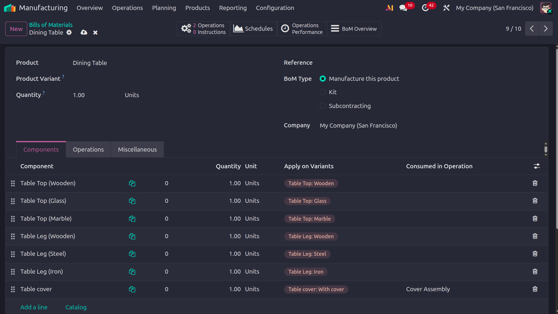
Task: Delete the Table Top (Wooden) line
Action: click(x=535, y=183)
